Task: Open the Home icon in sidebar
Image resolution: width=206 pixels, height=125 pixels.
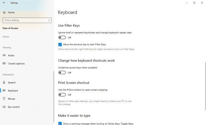Action: 4,12
